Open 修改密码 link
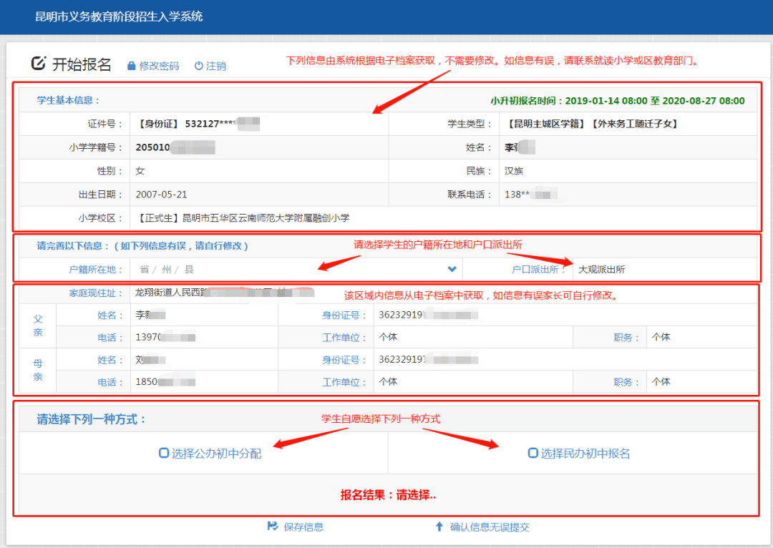773x548 pixels. coord(159,66)
